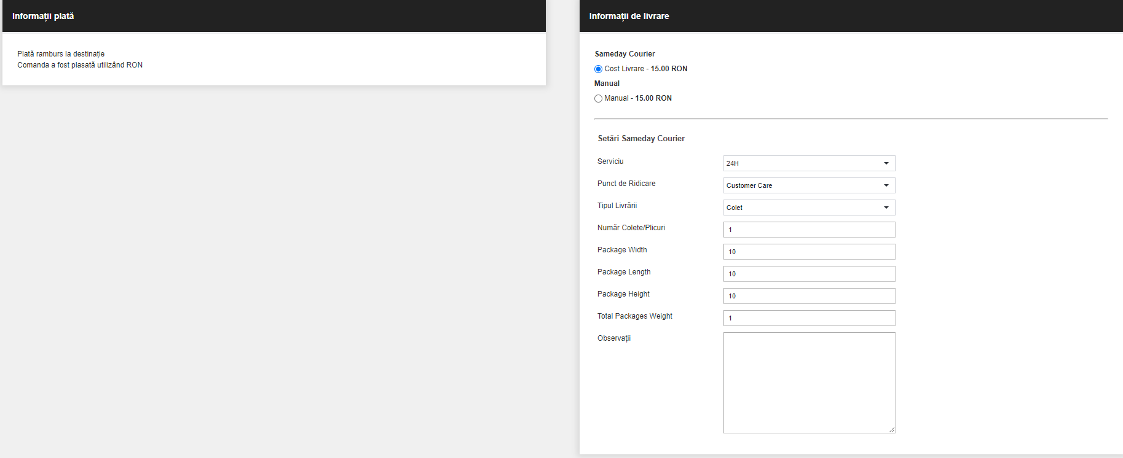
Task: Click the 'Informații de livrare' panel header
Action: 851,16
